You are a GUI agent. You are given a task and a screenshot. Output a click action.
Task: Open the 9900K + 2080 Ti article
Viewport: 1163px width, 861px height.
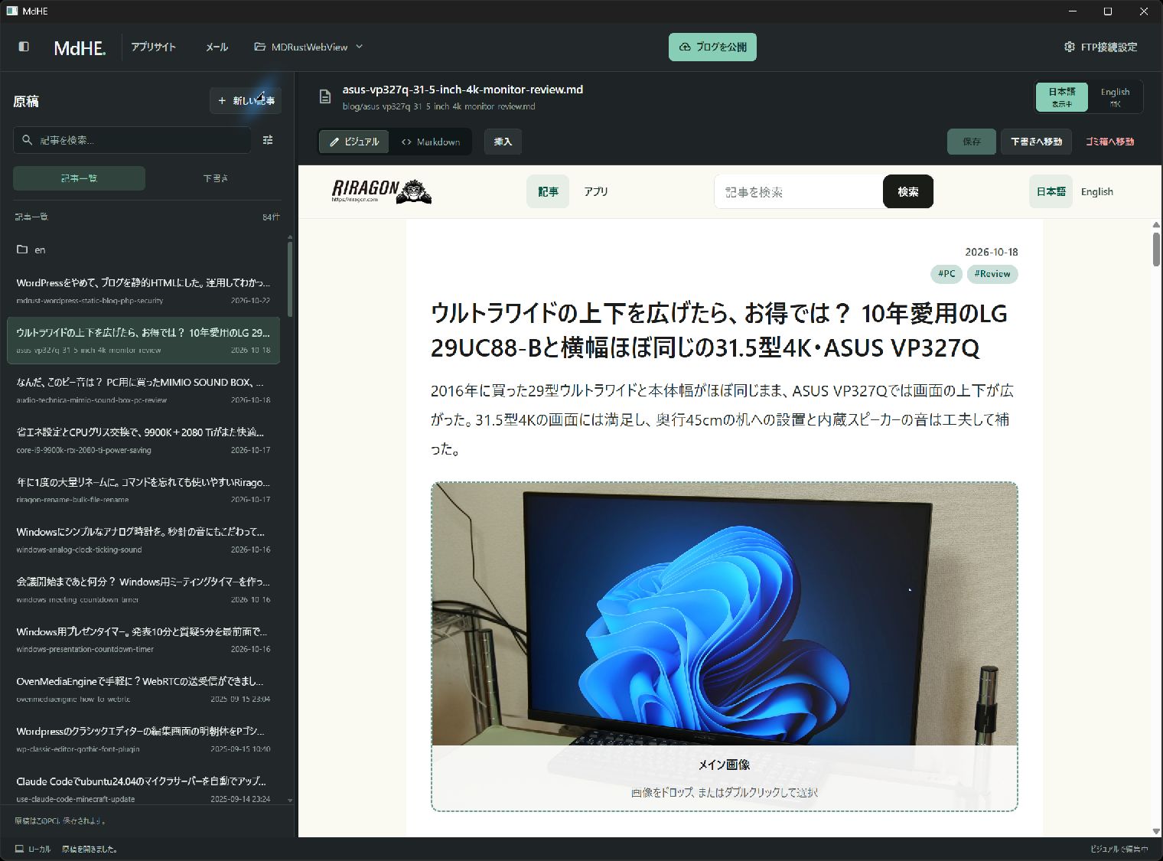[144, 440]
